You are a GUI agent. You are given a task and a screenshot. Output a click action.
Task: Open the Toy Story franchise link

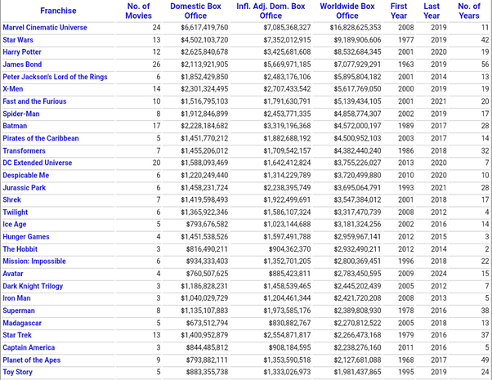coord(18,372)
